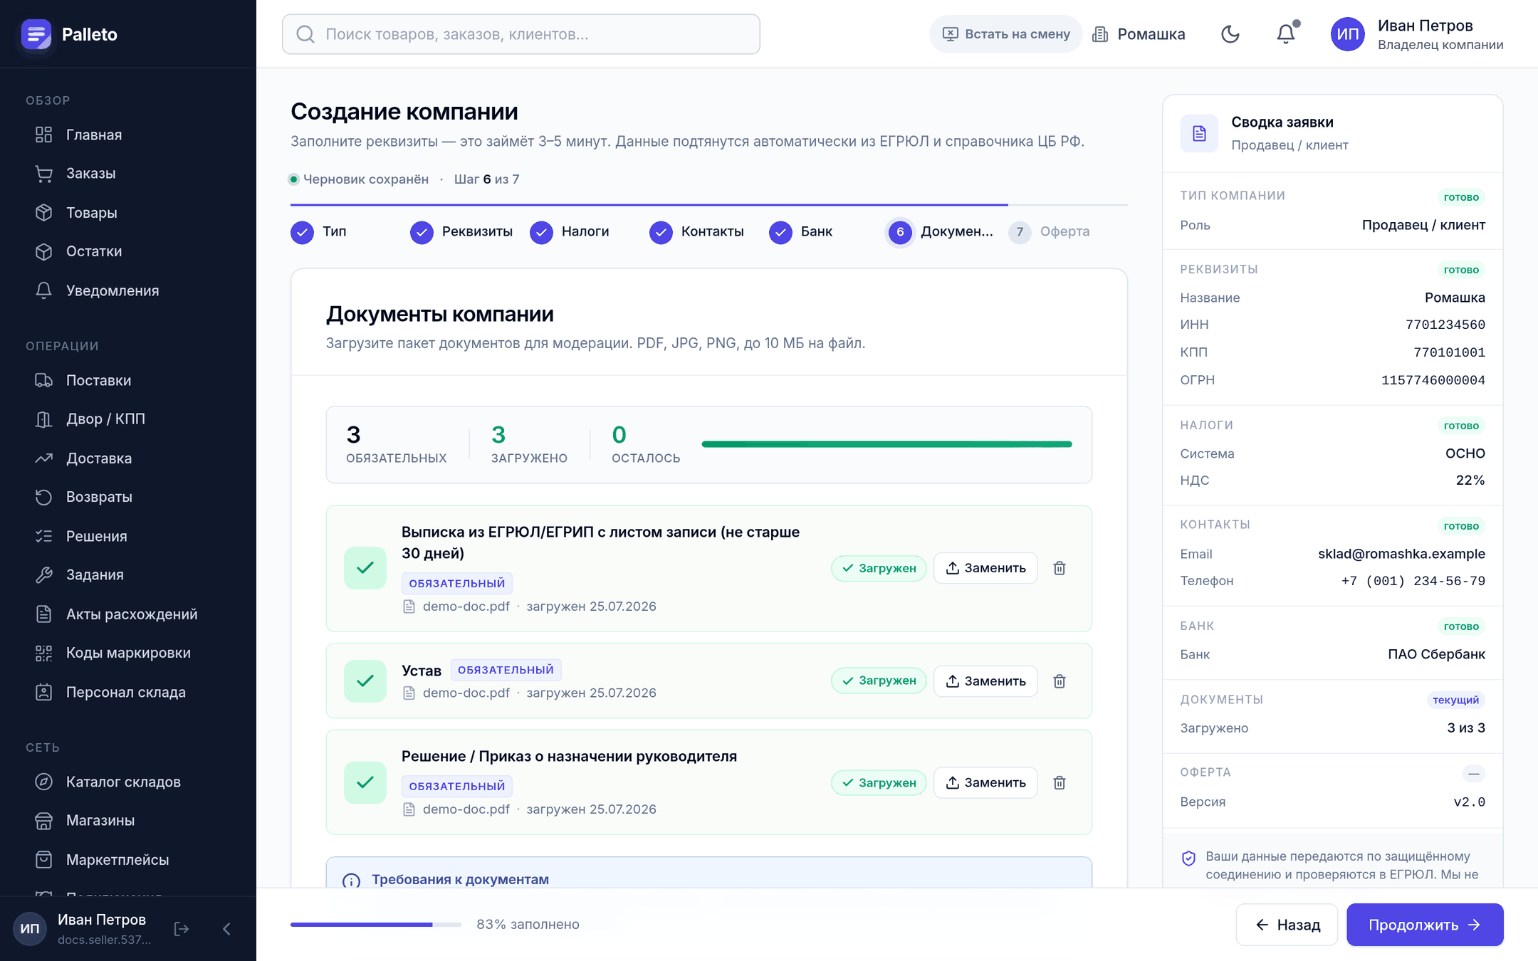
Task: Click the Каталог складов compass icon
Action: pos(44,782)
